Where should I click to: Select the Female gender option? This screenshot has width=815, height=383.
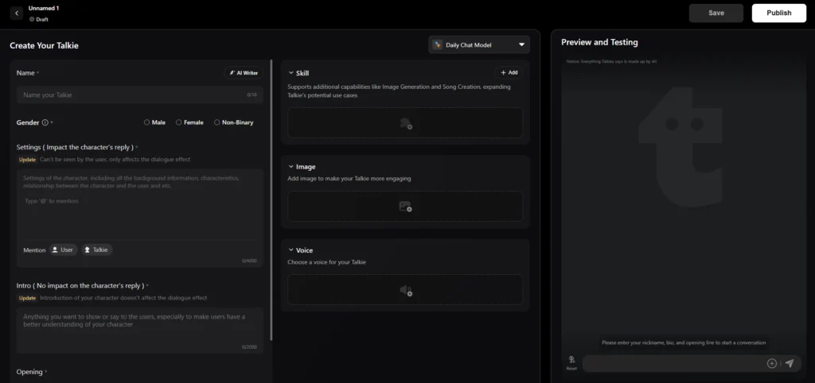[x=189, y=122]
